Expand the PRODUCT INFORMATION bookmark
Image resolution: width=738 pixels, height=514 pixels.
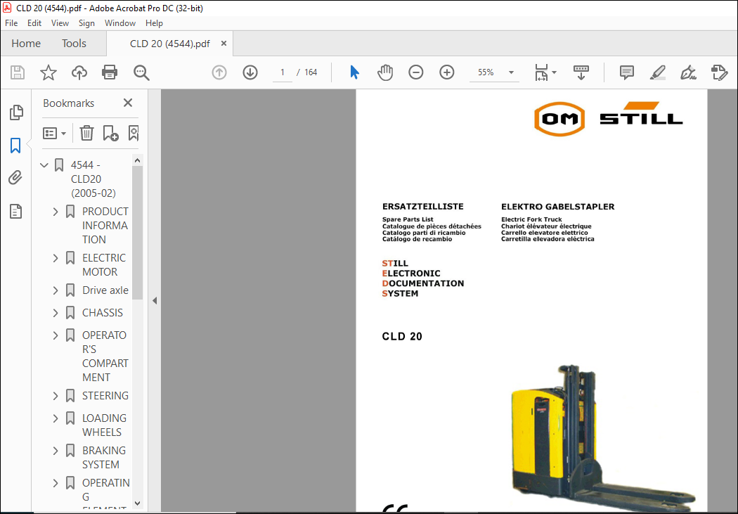[x=56, y=212]
